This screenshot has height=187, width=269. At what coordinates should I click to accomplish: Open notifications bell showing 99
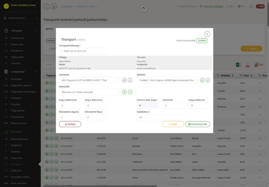point(230,6)
